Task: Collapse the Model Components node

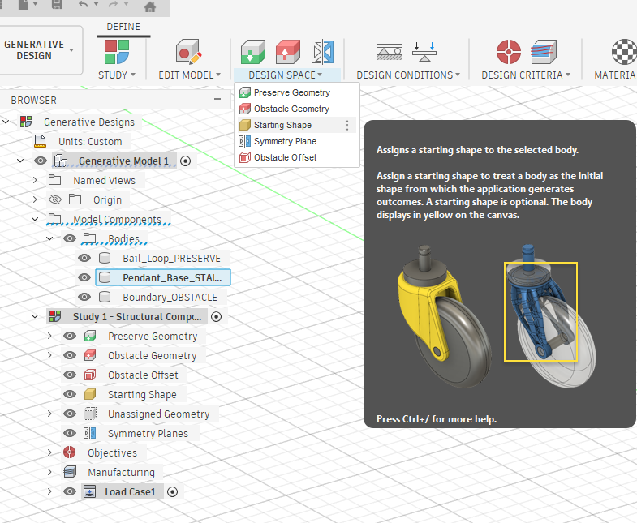Action: pos(35,219)
